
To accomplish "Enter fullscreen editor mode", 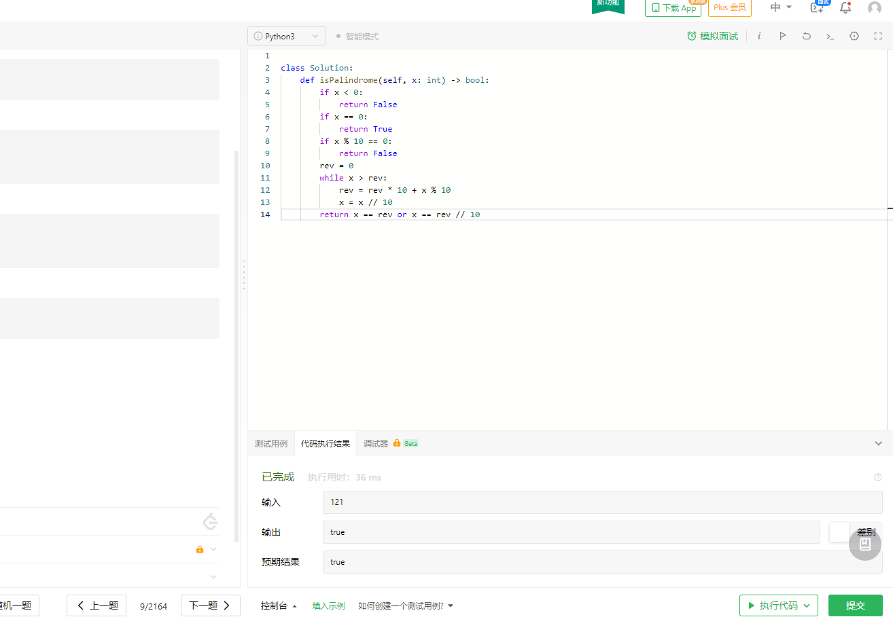I will tap(877, 36).
